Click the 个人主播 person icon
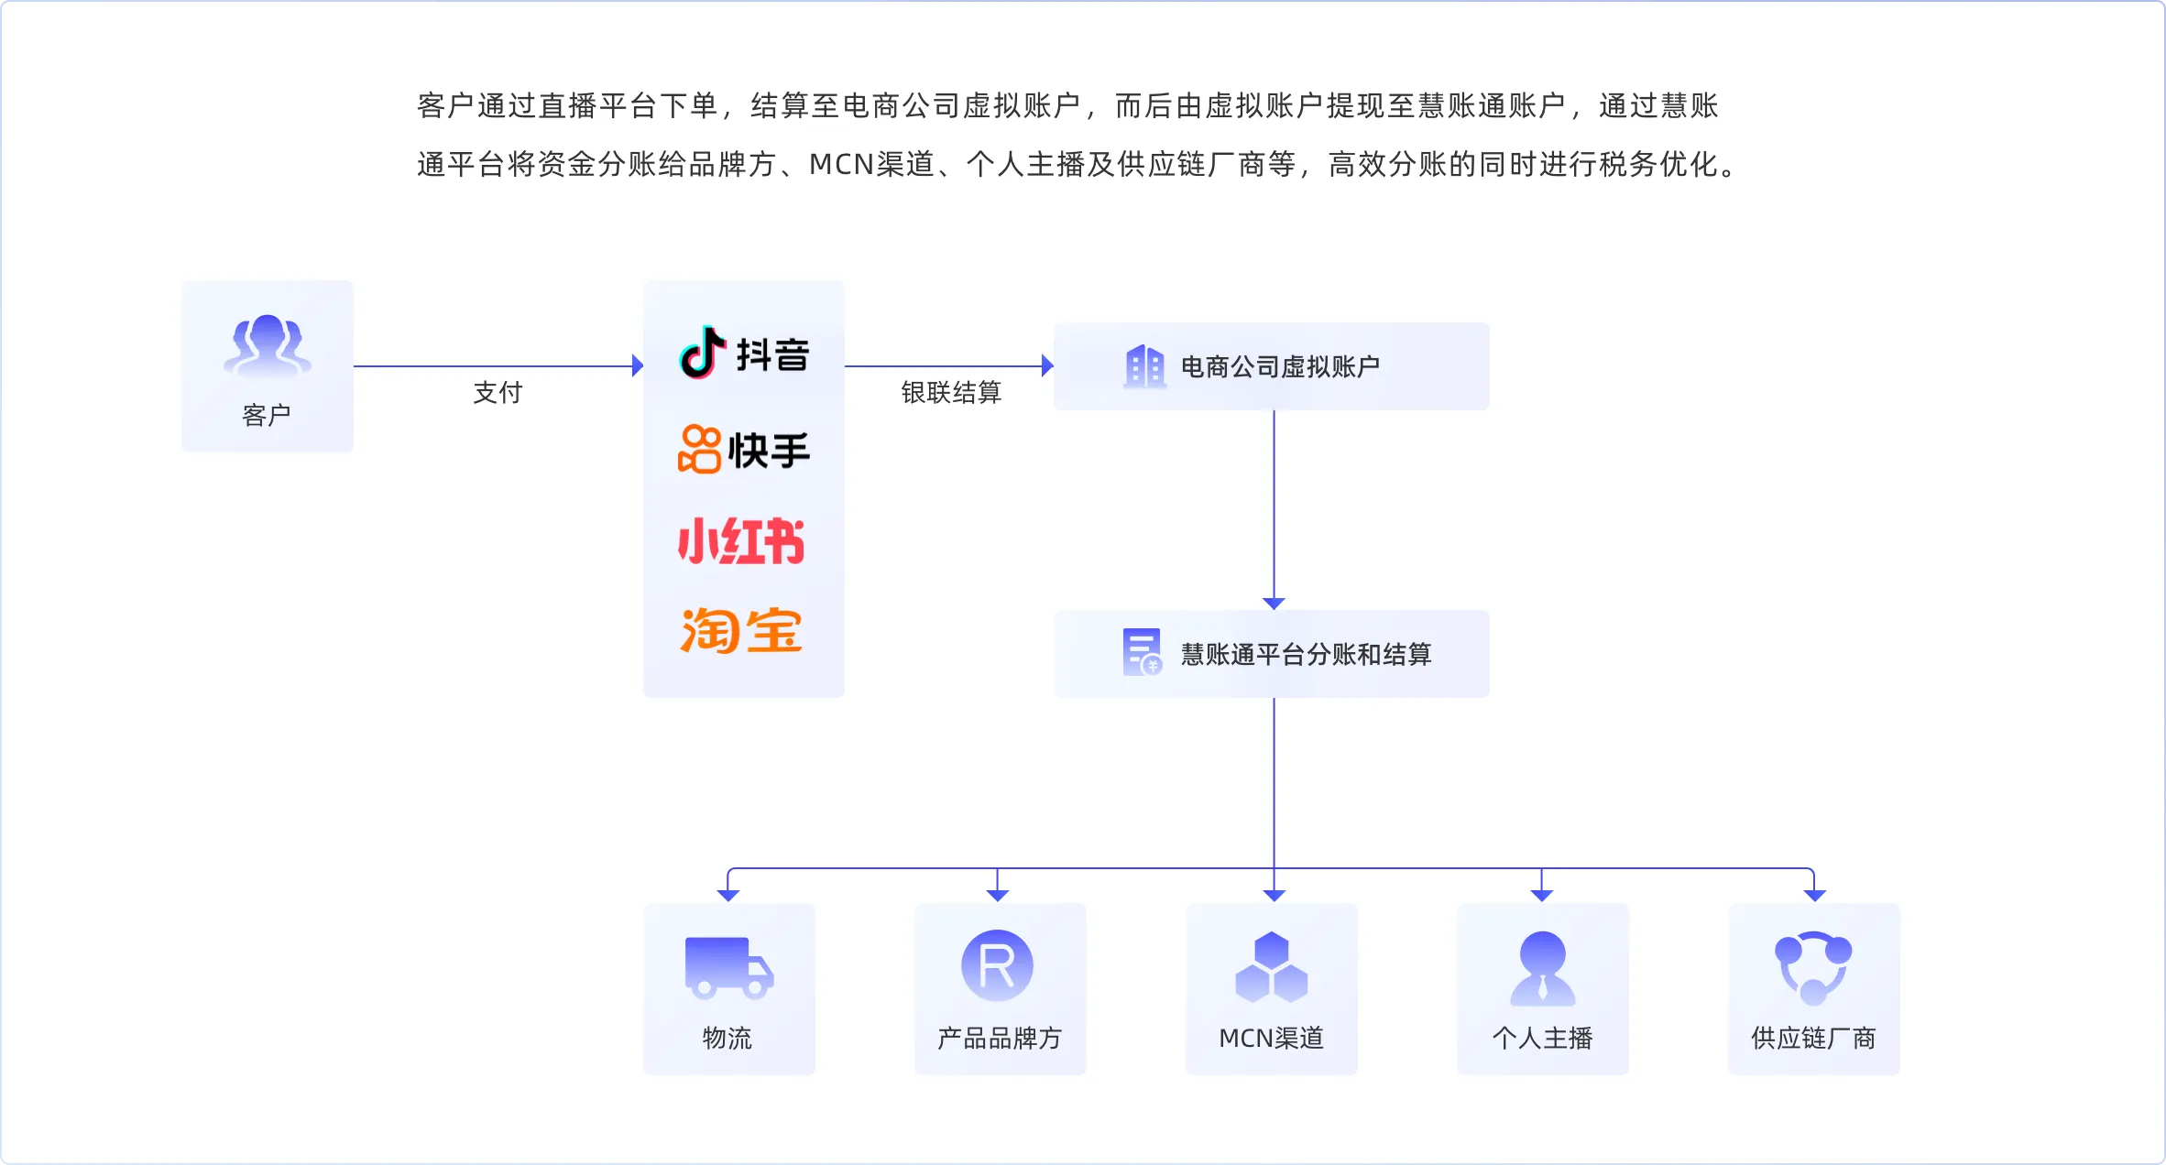The width and height of the screenshot is (2166, 1165). 1542,967
